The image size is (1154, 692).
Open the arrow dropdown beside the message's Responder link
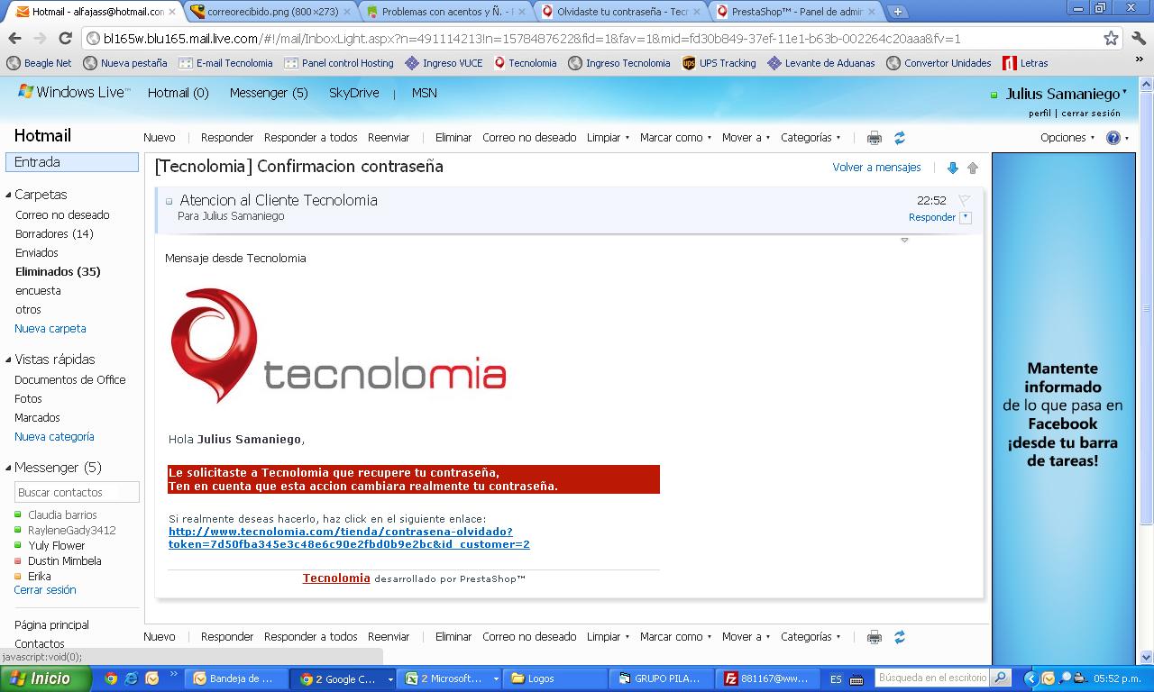[x=966, y=217]
